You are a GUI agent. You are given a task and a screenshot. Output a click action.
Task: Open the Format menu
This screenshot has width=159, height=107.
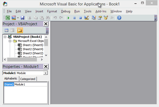(x=52, y=11)
